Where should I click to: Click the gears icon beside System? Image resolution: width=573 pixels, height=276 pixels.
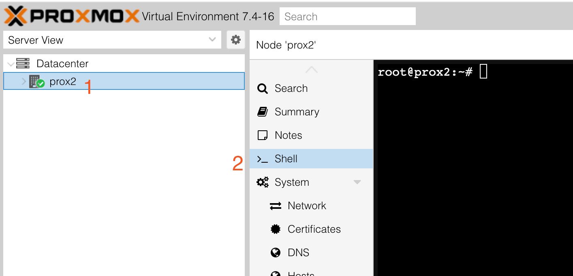[x=263, y=183]
